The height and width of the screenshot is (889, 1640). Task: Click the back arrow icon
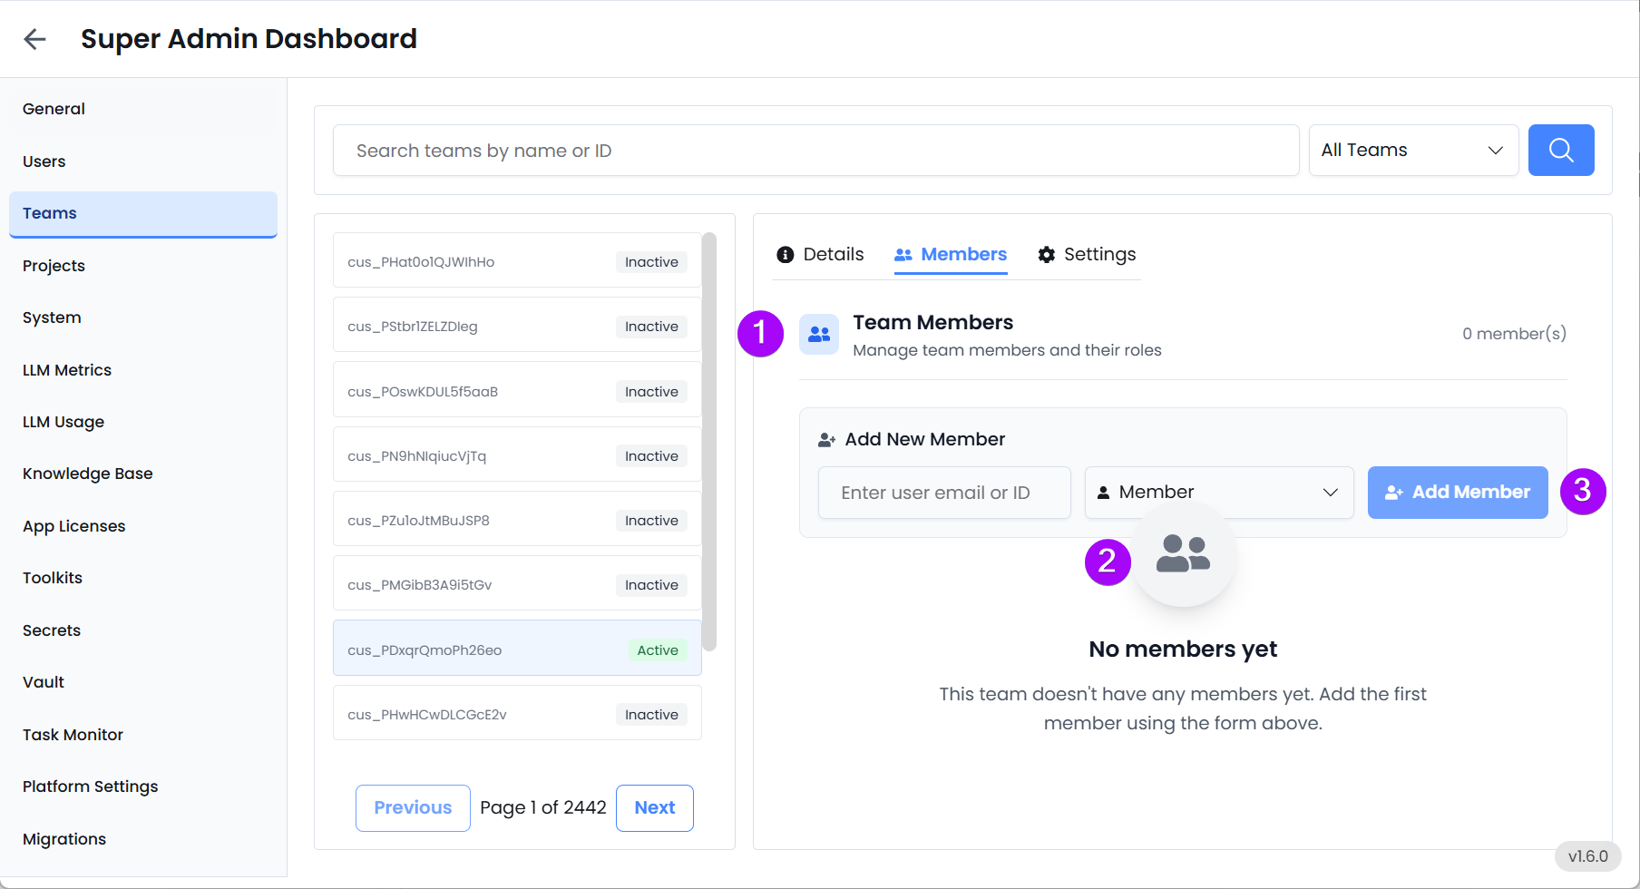coord(34,39)
